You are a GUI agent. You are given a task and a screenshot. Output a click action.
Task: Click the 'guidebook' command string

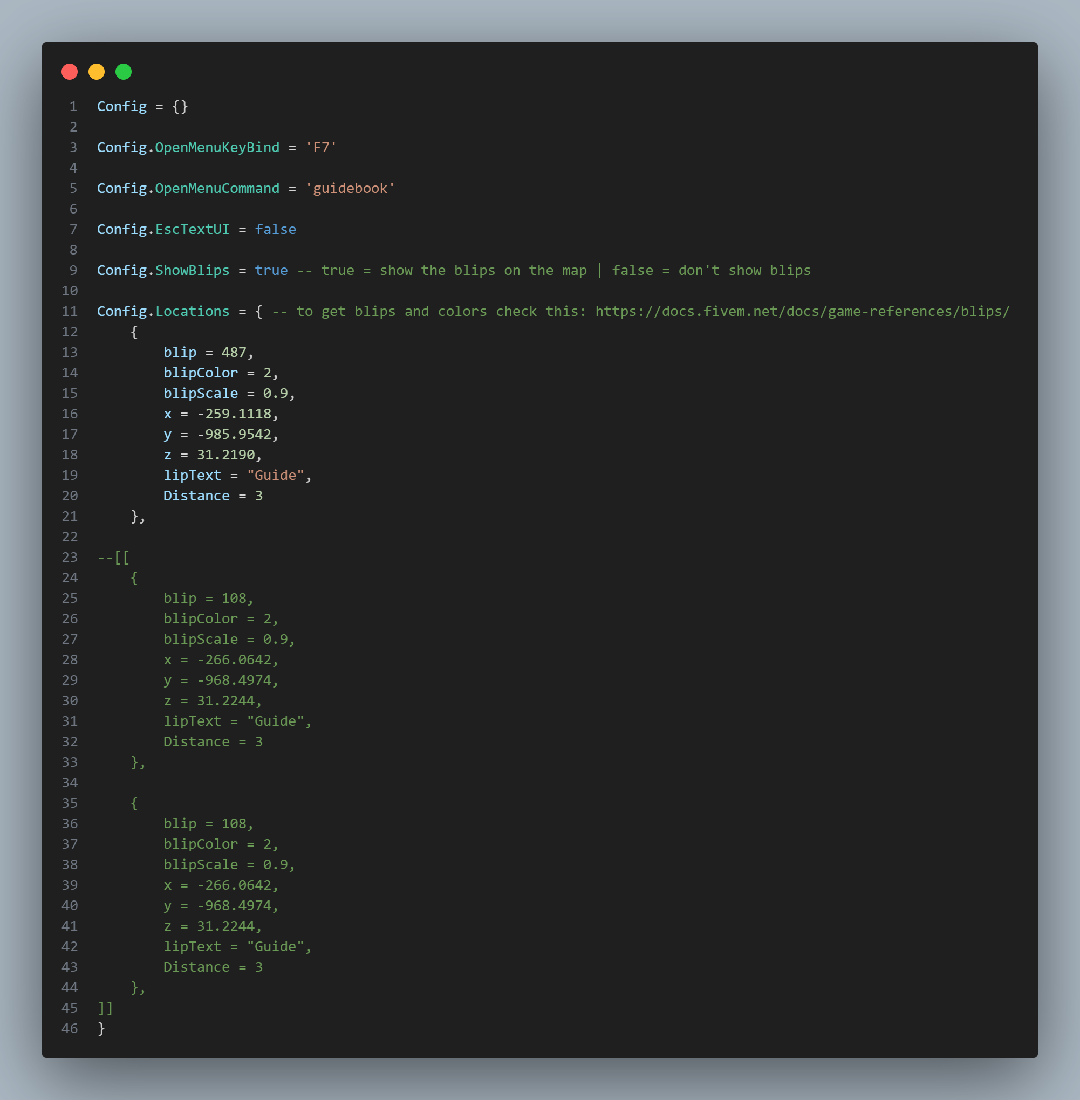point(350,188)
